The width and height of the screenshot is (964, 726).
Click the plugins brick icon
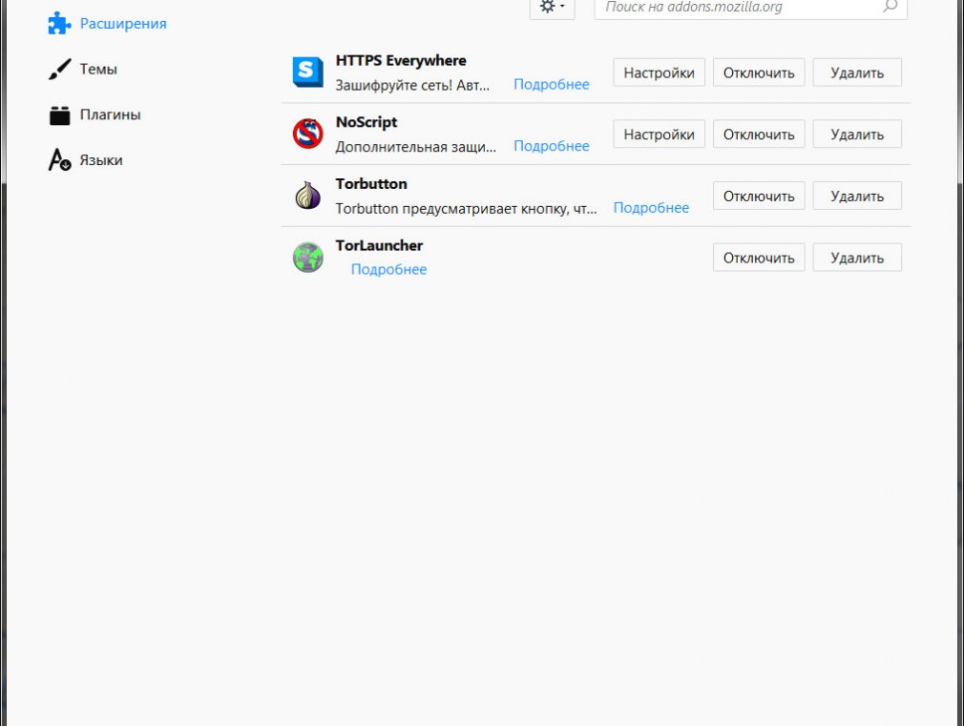59,114
